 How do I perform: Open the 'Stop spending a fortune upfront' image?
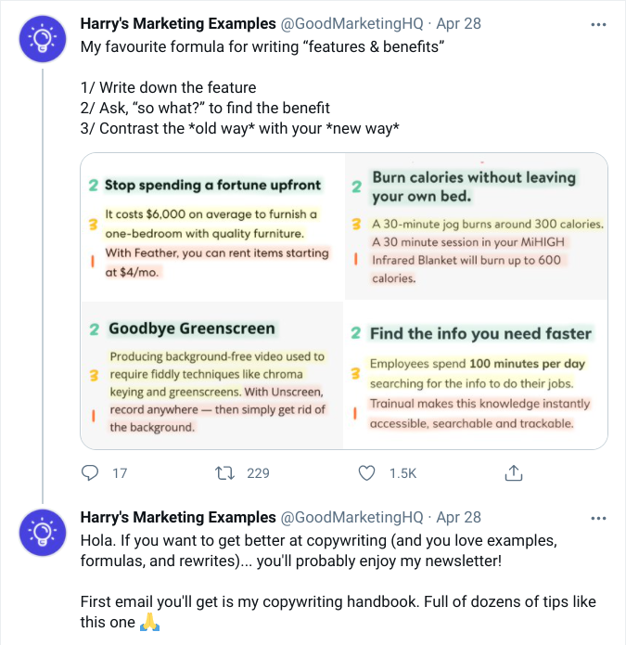coord(212,227)
